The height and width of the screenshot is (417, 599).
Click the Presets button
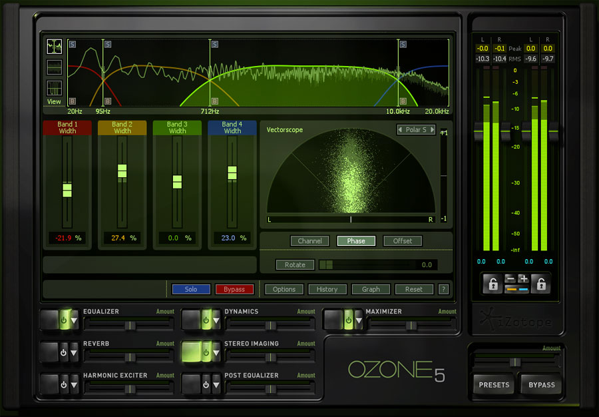[x=493, y=385]
